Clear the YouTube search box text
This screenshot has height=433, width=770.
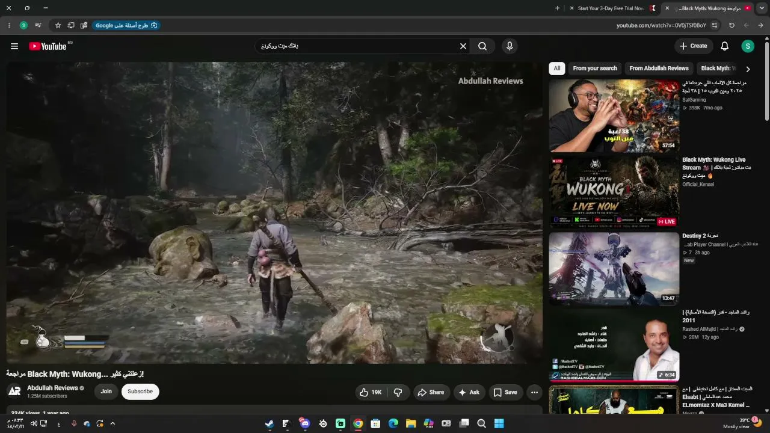463,46
